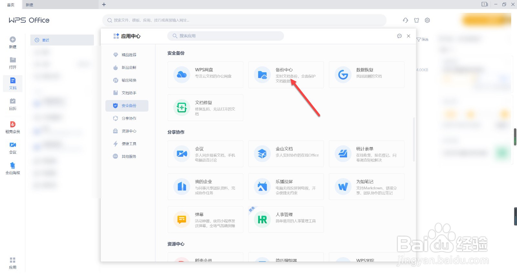Select 精品推荐 category
Screen dimensions: 517x278
[127, 55]
